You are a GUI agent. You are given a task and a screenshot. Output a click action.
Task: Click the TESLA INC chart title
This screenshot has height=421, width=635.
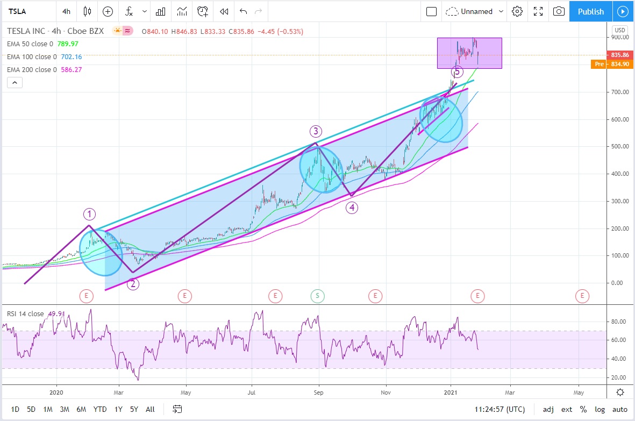(55, 31)
